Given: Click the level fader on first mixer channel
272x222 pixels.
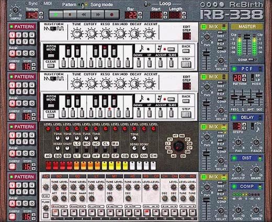Looking at the screenshot, I should tap(207, 53).
